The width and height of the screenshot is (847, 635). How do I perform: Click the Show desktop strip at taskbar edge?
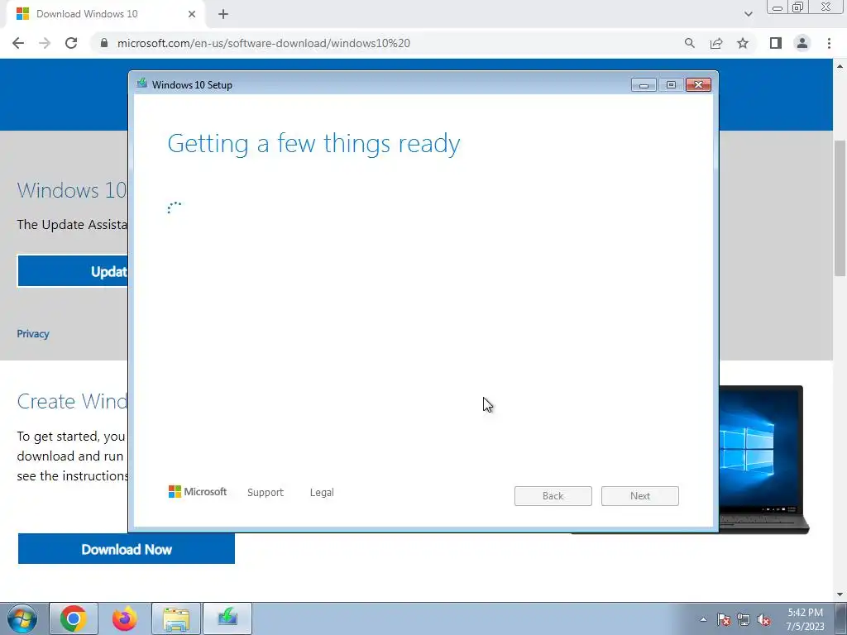point(841,618)
